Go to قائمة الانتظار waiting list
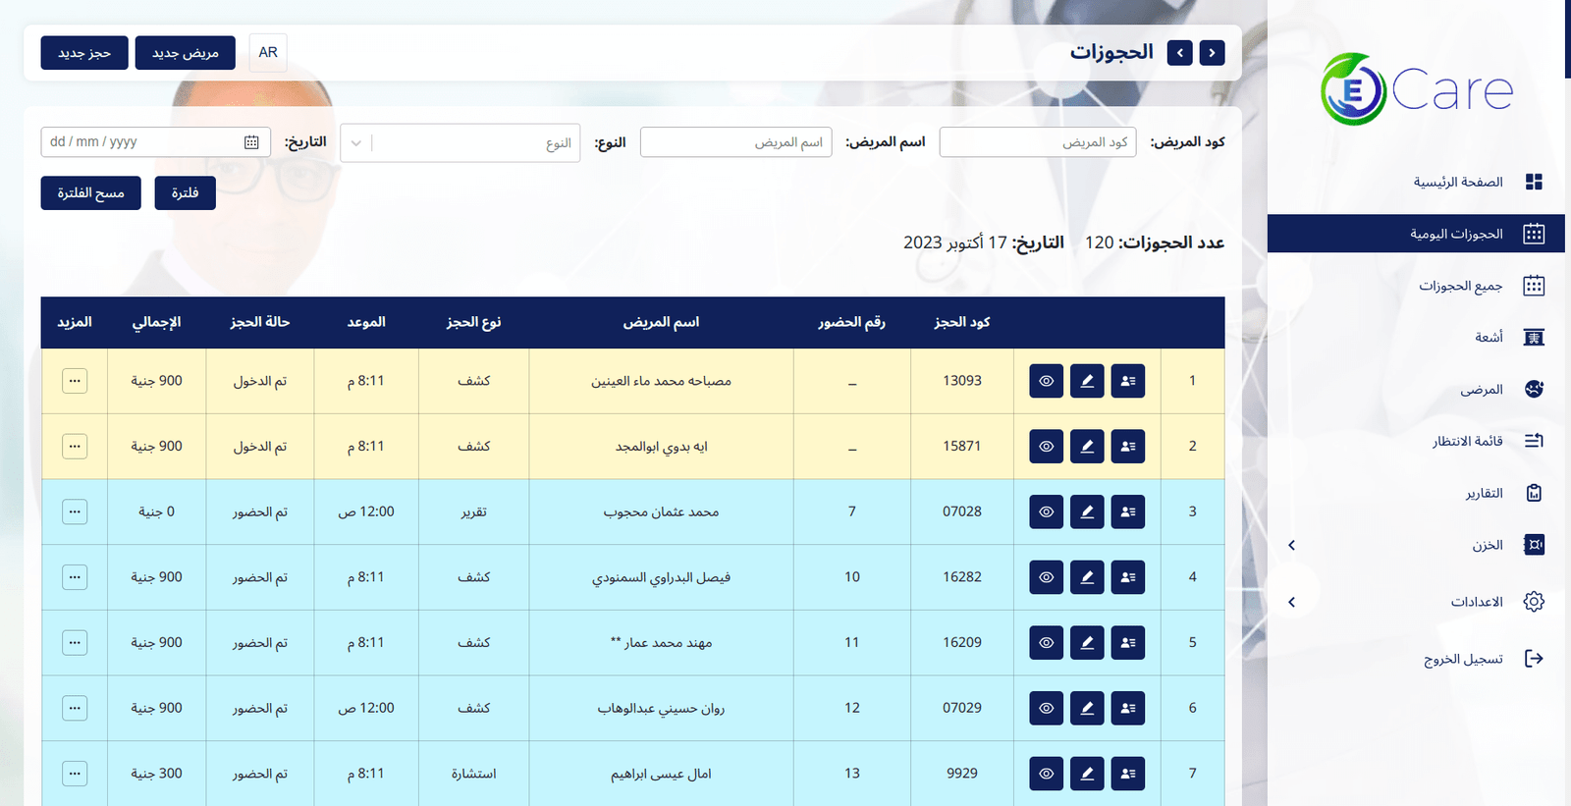The width and height of the screenshot is (1571, 806). point(1467,441)
